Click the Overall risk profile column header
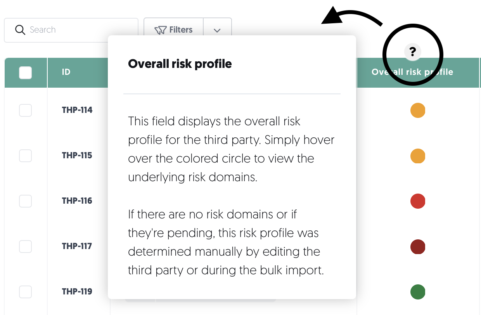The height and width of the screenshot is (315, 481). 412,72
